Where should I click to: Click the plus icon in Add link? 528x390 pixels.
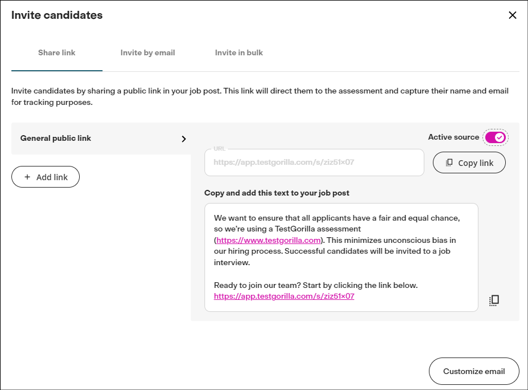coord(27,177)
